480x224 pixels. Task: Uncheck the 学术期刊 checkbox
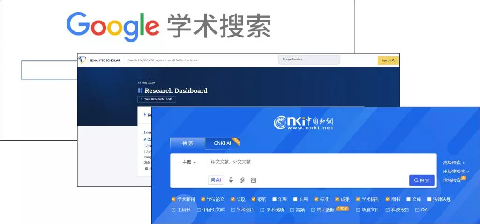(x=173, y=199)
